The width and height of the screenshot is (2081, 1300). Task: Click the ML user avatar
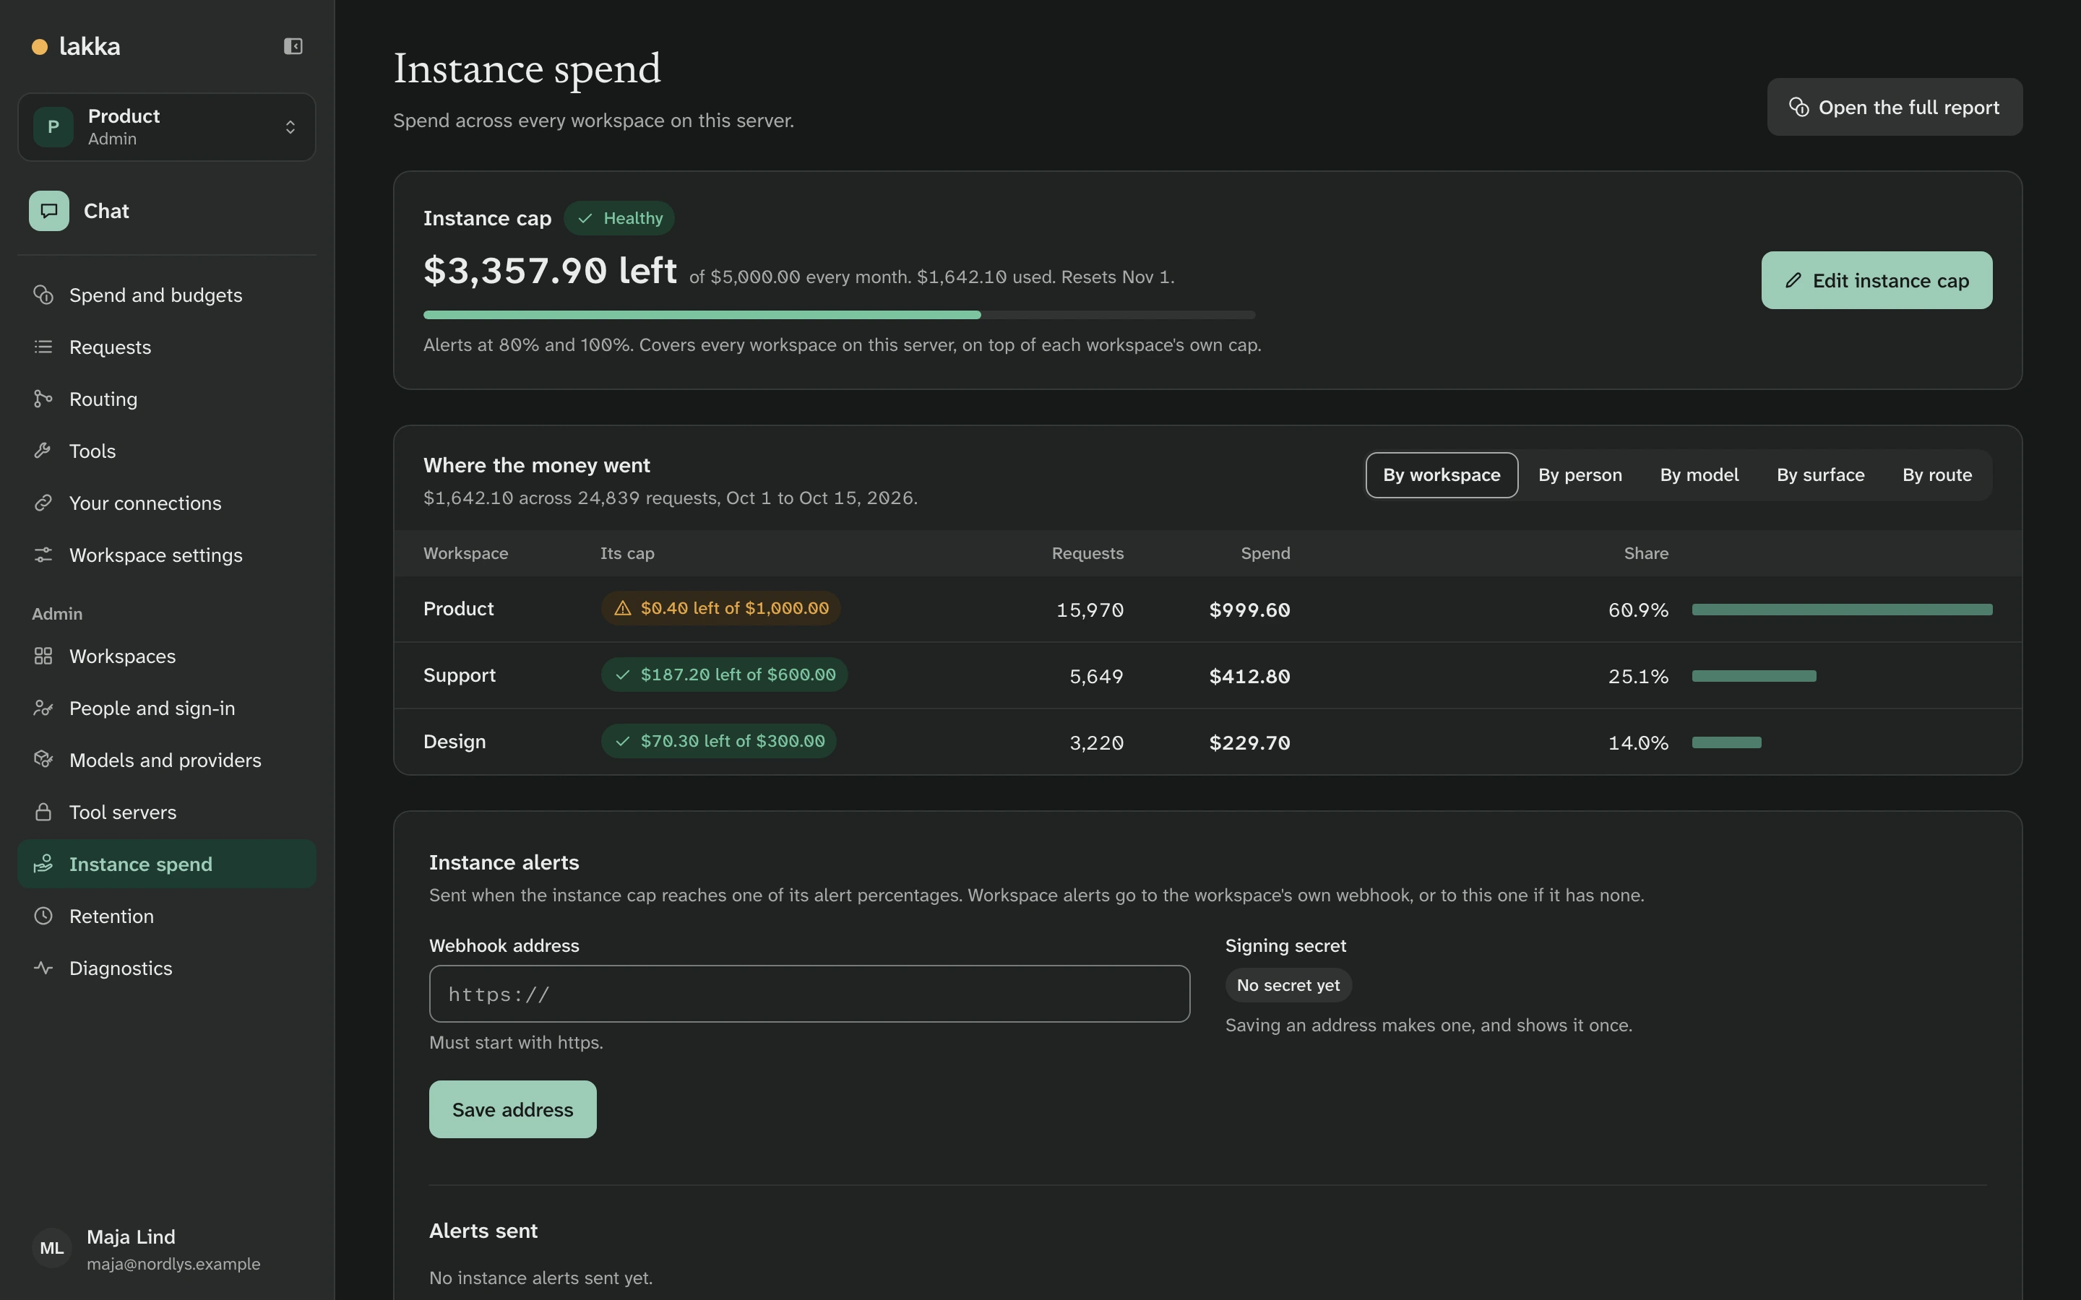coord(51,1247)
